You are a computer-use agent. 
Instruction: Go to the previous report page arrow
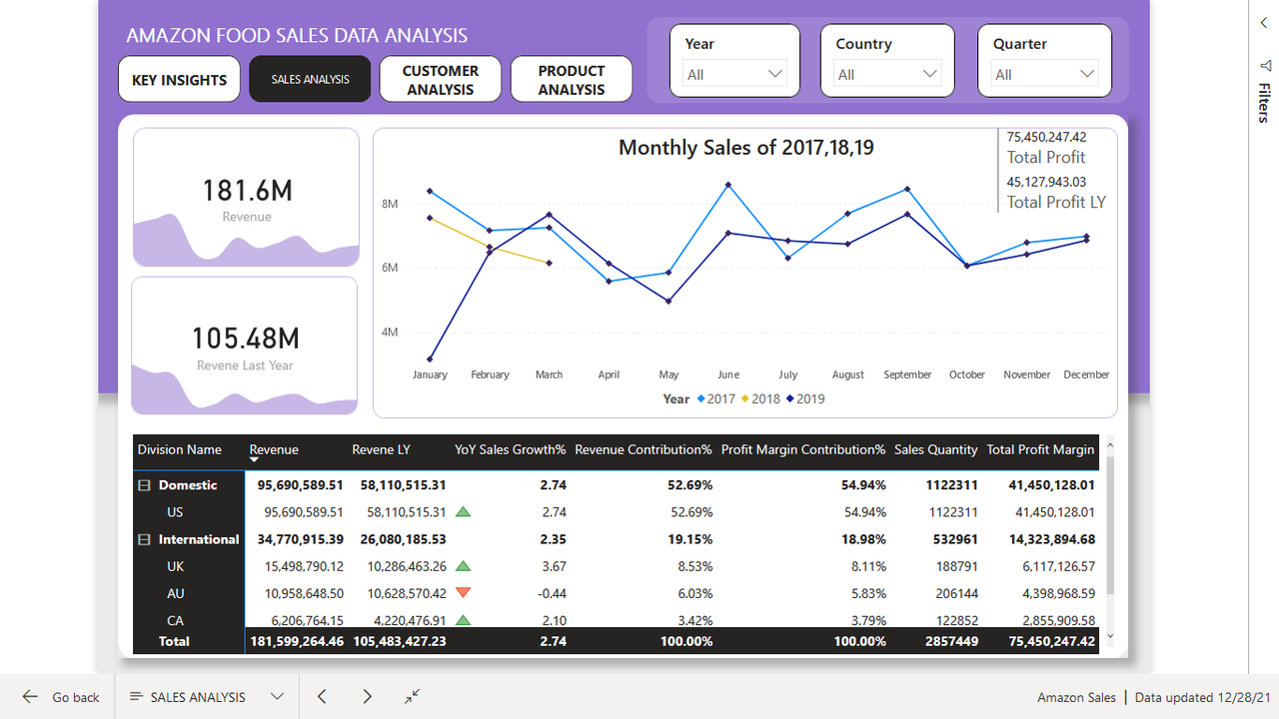pyautogui.click(x=322, y=696)
